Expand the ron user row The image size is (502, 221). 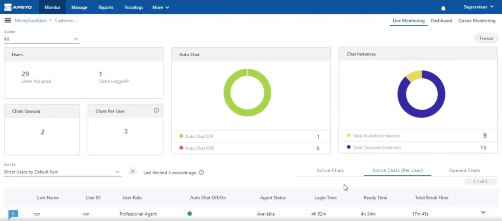[x=483, y=212]
